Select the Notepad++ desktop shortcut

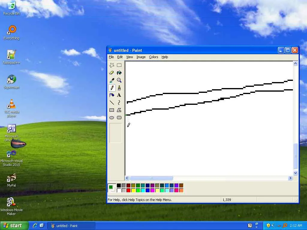[12, 57]
